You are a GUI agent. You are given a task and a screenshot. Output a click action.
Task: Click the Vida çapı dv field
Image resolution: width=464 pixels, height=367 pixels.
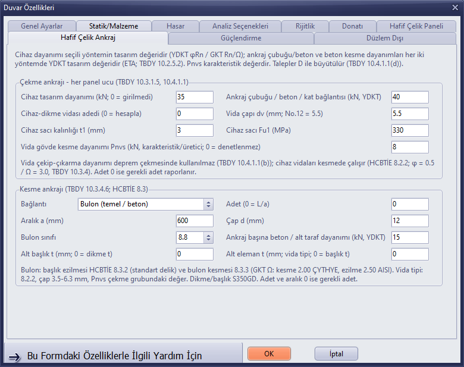coord(410,114)
